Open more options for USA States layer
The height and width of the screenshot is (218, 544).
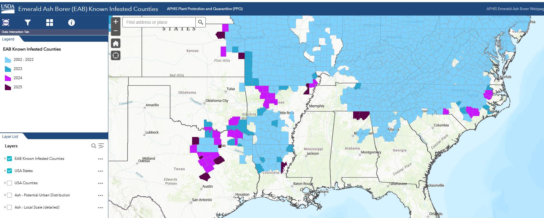click(x=100, y=171)
